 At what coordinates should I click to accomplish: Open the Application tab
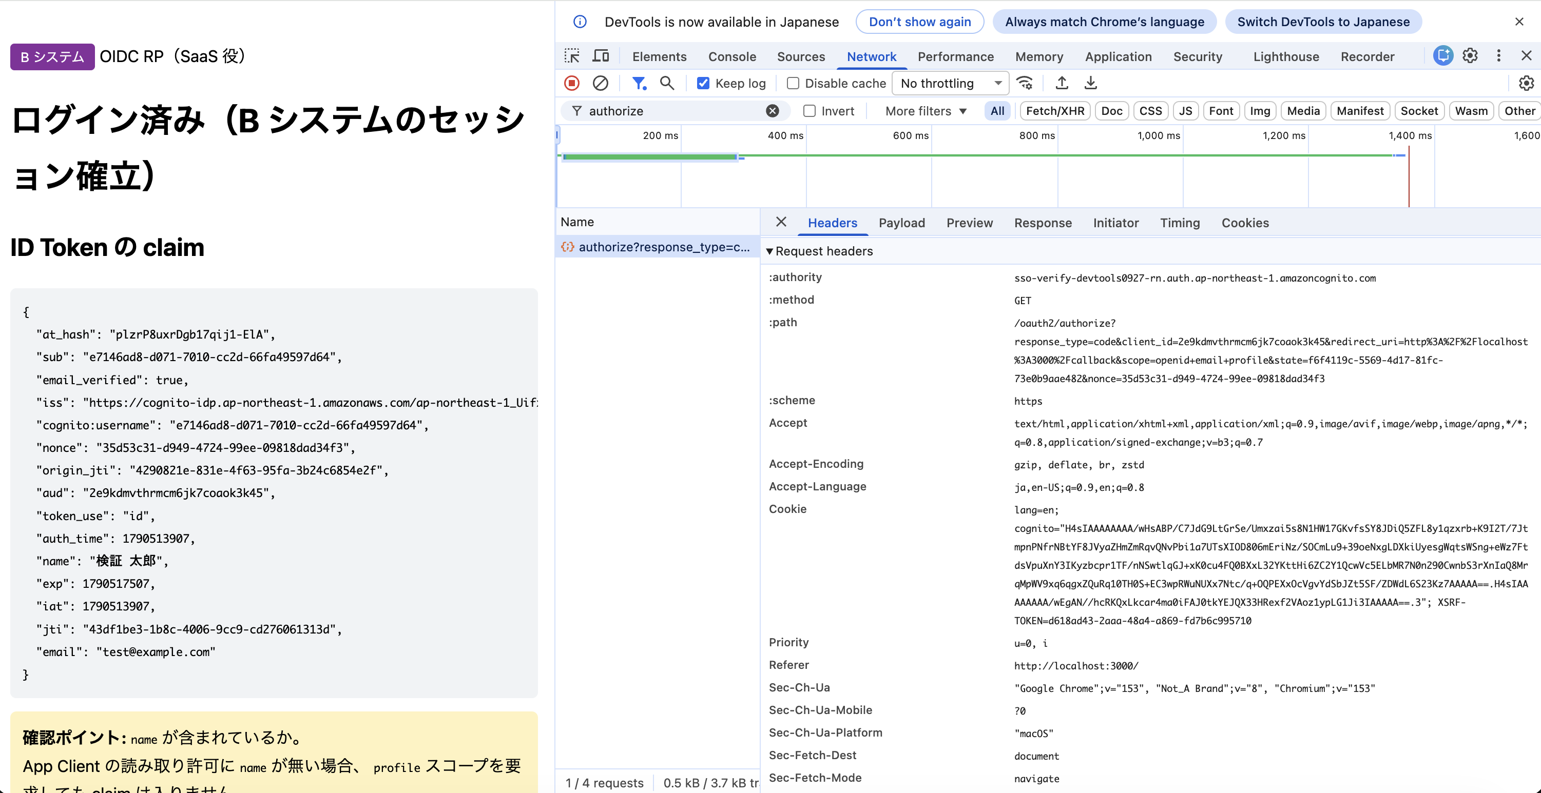1118,56
